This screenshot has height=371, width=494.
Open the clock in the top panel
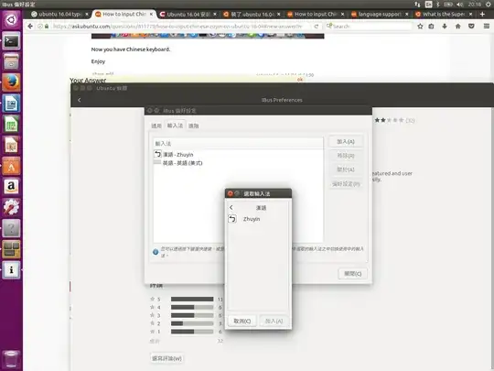474,5
